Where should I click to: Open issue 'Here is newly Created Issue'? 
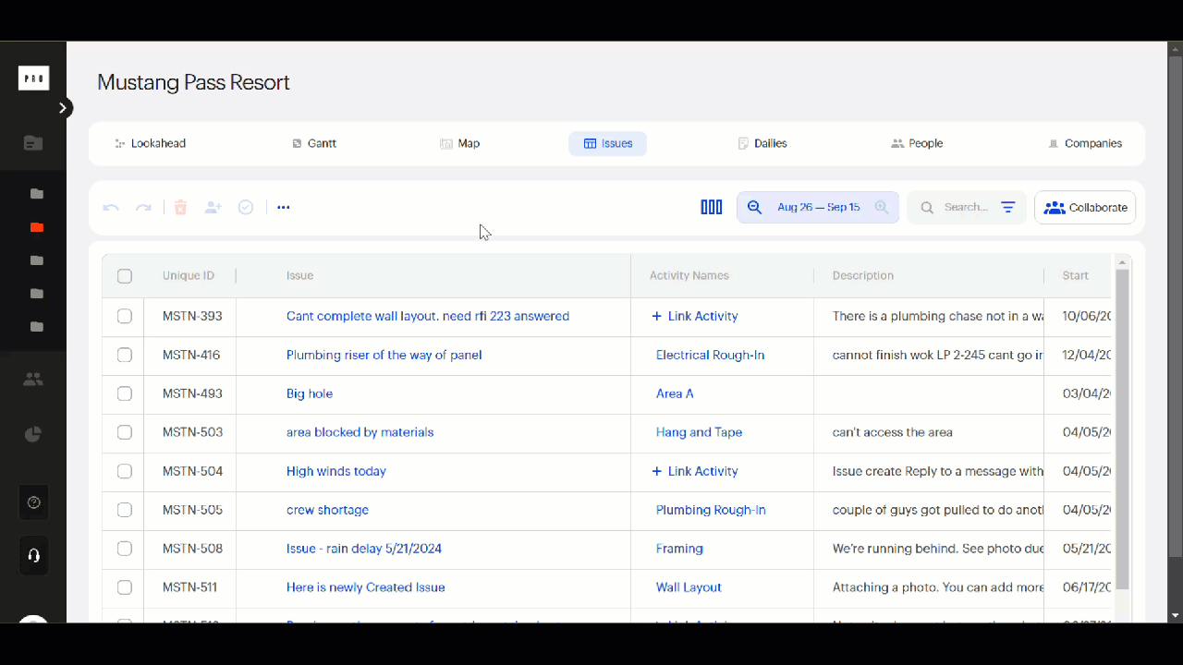tap(366, 587)
